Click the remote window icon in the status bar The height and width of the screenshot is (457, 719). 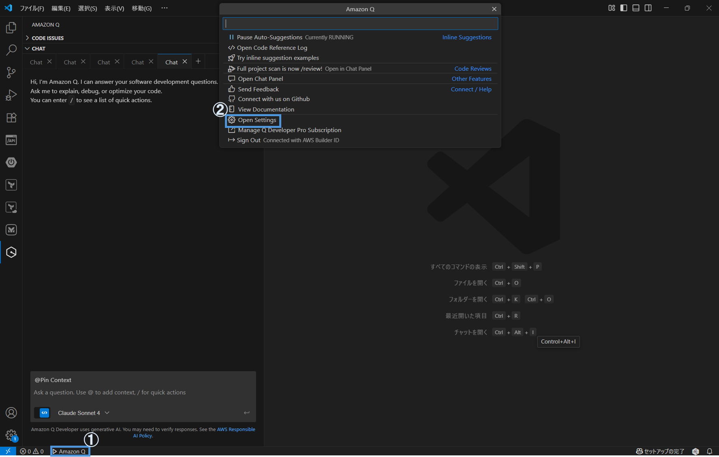point(8,451)
